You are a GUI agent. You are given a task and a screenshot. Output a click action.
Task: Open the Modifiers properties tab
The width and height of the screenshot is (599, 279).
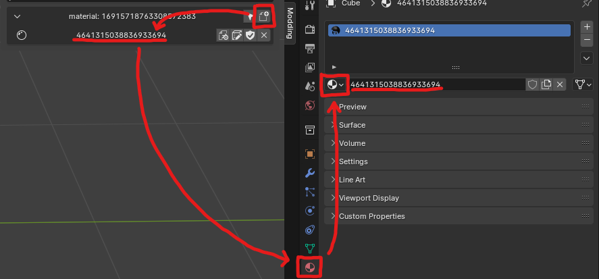pyautogui.click(x=310, y=173)
